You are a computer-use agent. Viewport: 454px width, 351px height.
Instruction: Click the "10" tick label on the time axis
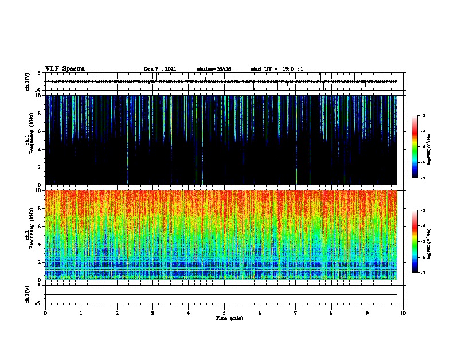click(403, 313)
